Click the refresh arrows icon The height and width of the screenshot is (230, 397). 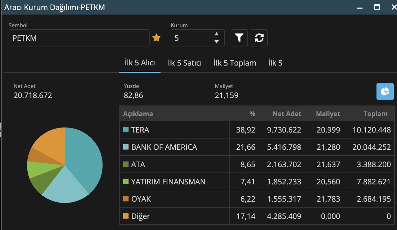pos(259,38)
